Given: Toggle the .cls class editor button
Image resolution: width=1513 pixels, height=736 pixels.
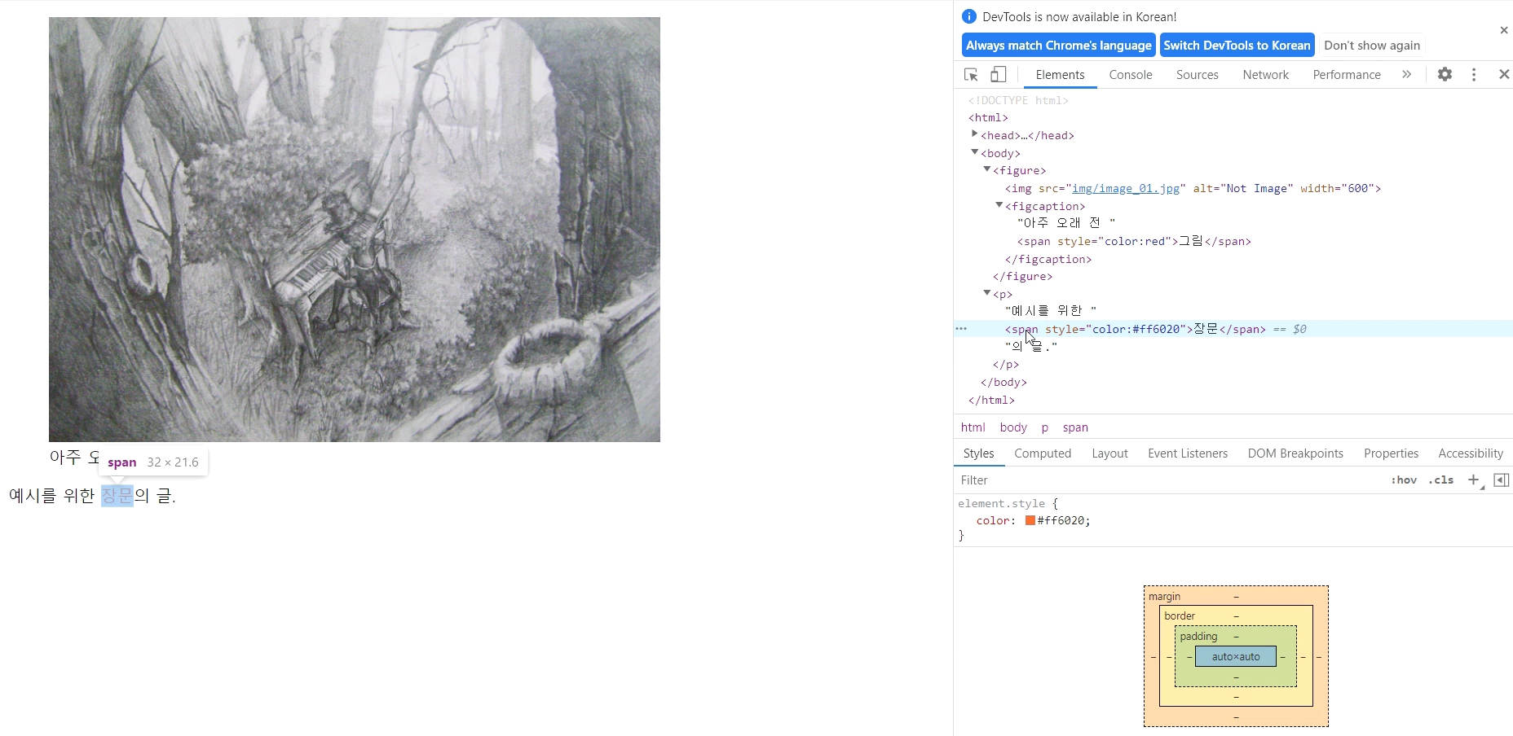Looking at the screenshot, I should [x=1441, y=480].
